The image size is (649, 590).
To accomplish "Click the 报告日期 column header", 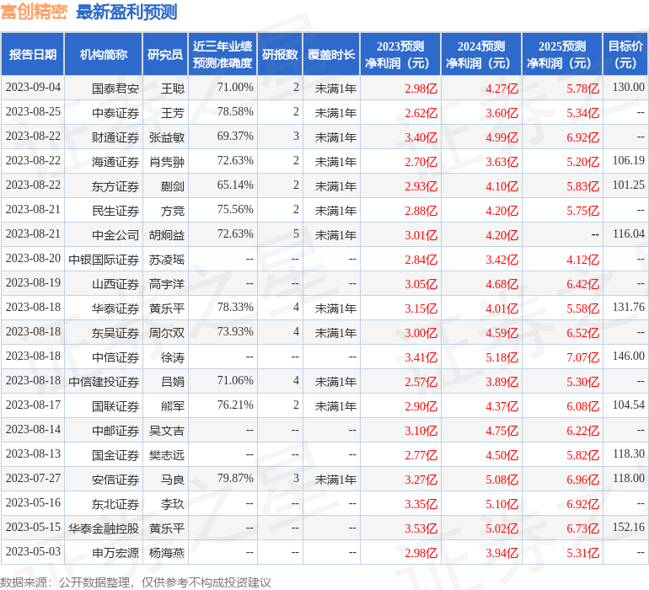I will [33, 54].
